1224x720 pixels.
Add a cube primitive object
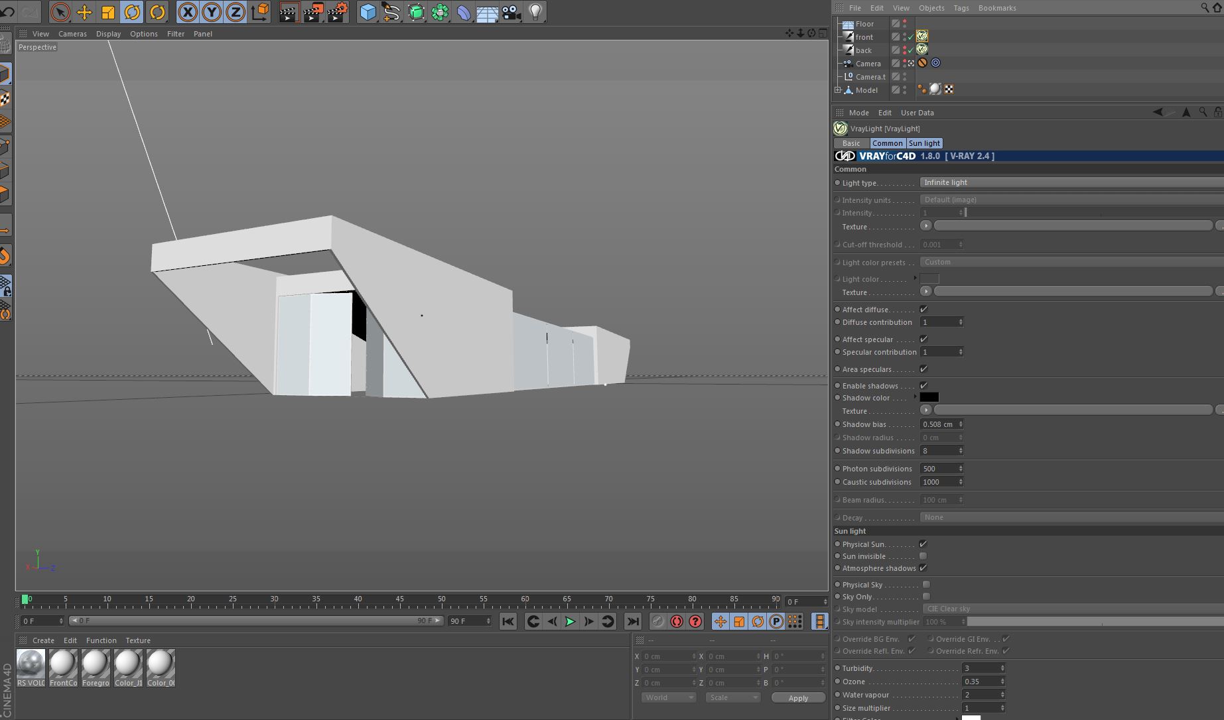click(368, 12)
